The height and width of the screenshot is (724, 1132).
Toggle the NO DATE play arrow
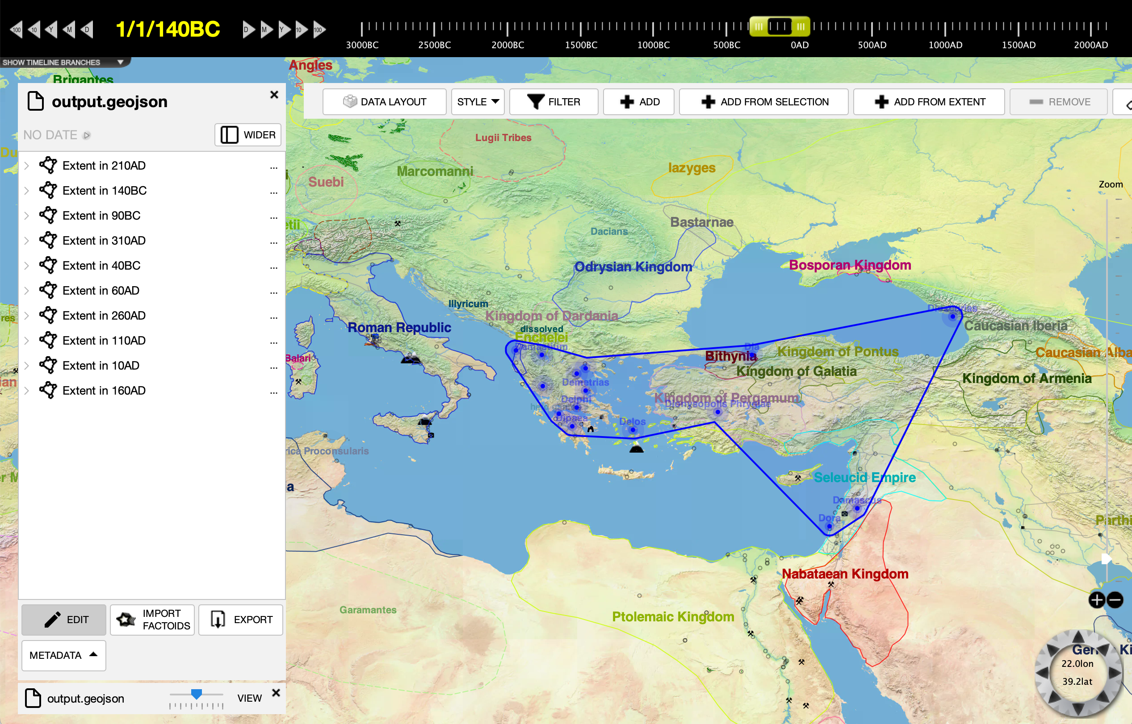pyautogui.click(x=87, y=135)
